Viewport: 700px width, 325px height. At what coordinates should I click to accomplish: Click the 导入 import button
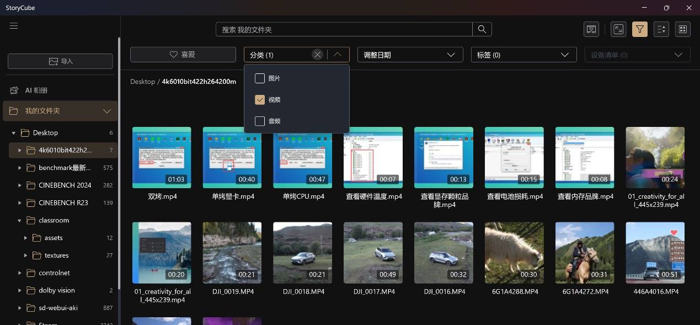tap(60, 61)
